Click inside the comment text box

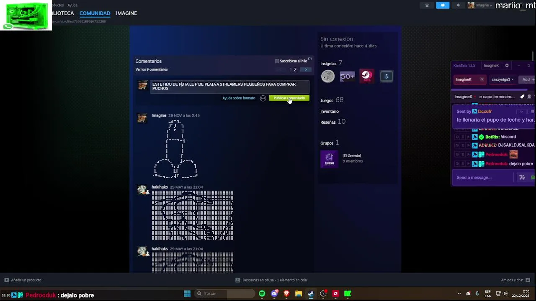click(x=229, y=87)
